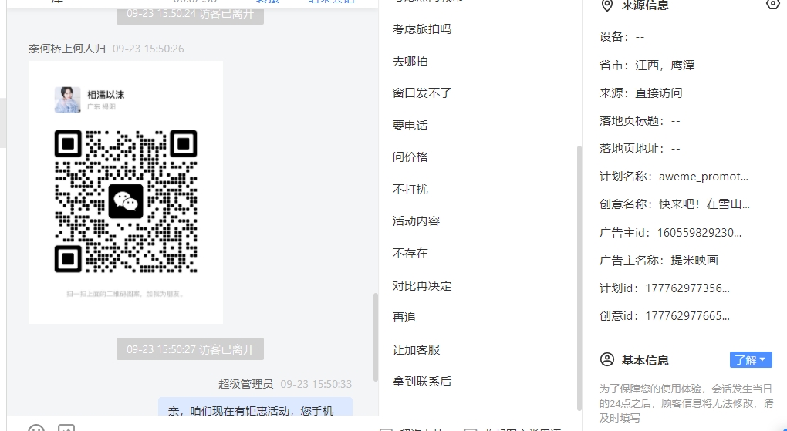Choose the 让加客服 quick reply
787x431 pixels.
coord(416,349)
